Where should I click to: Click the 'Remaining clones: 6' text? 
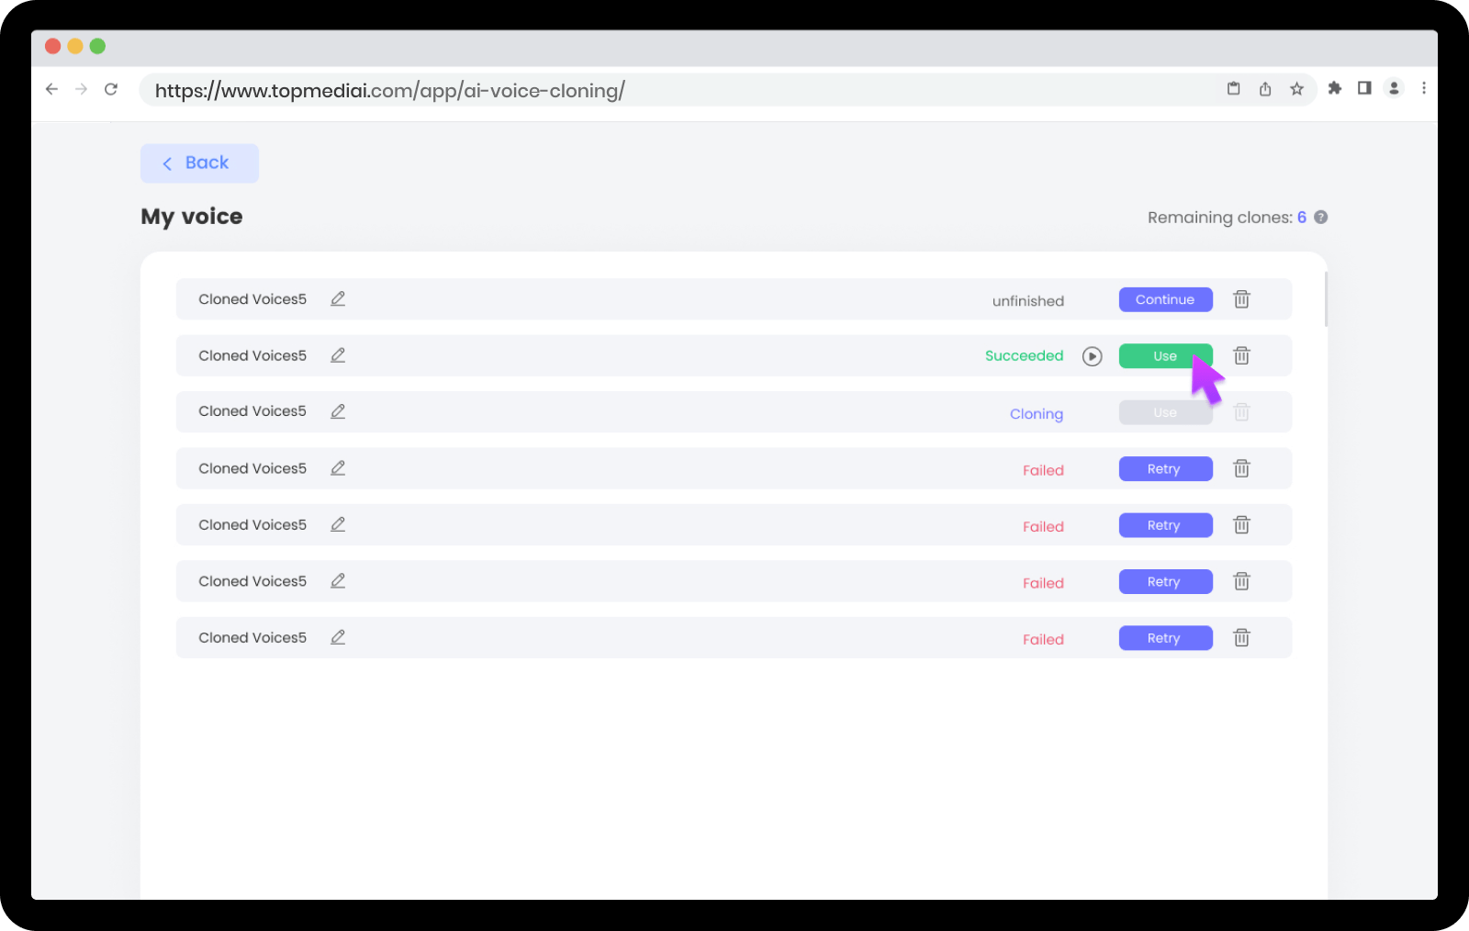1227,218
